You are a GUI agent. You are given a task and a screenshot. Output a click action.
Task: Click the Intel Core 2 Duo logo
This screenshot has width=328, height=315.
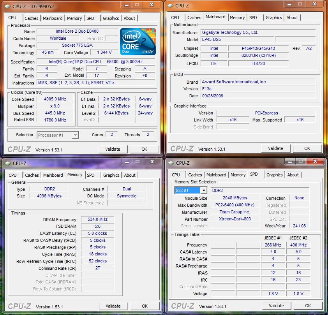(138, 42)
